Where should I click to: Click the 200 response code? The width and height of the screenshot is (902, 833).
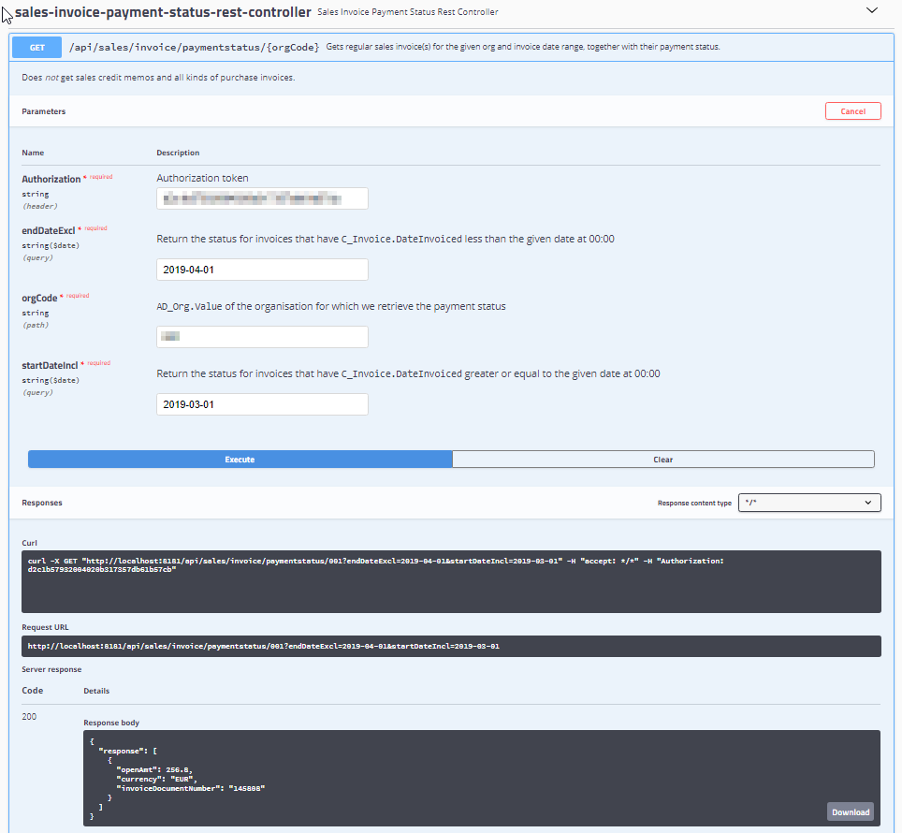point(29,716)
